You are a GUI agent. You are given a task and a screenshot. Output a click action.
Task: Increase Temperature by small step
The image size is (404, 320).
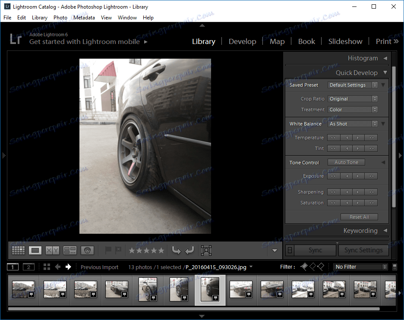(x=358, y=138)
